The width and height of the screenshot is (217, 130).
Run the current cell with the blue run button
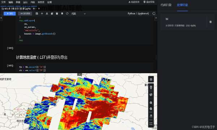[x=10, y=13]
